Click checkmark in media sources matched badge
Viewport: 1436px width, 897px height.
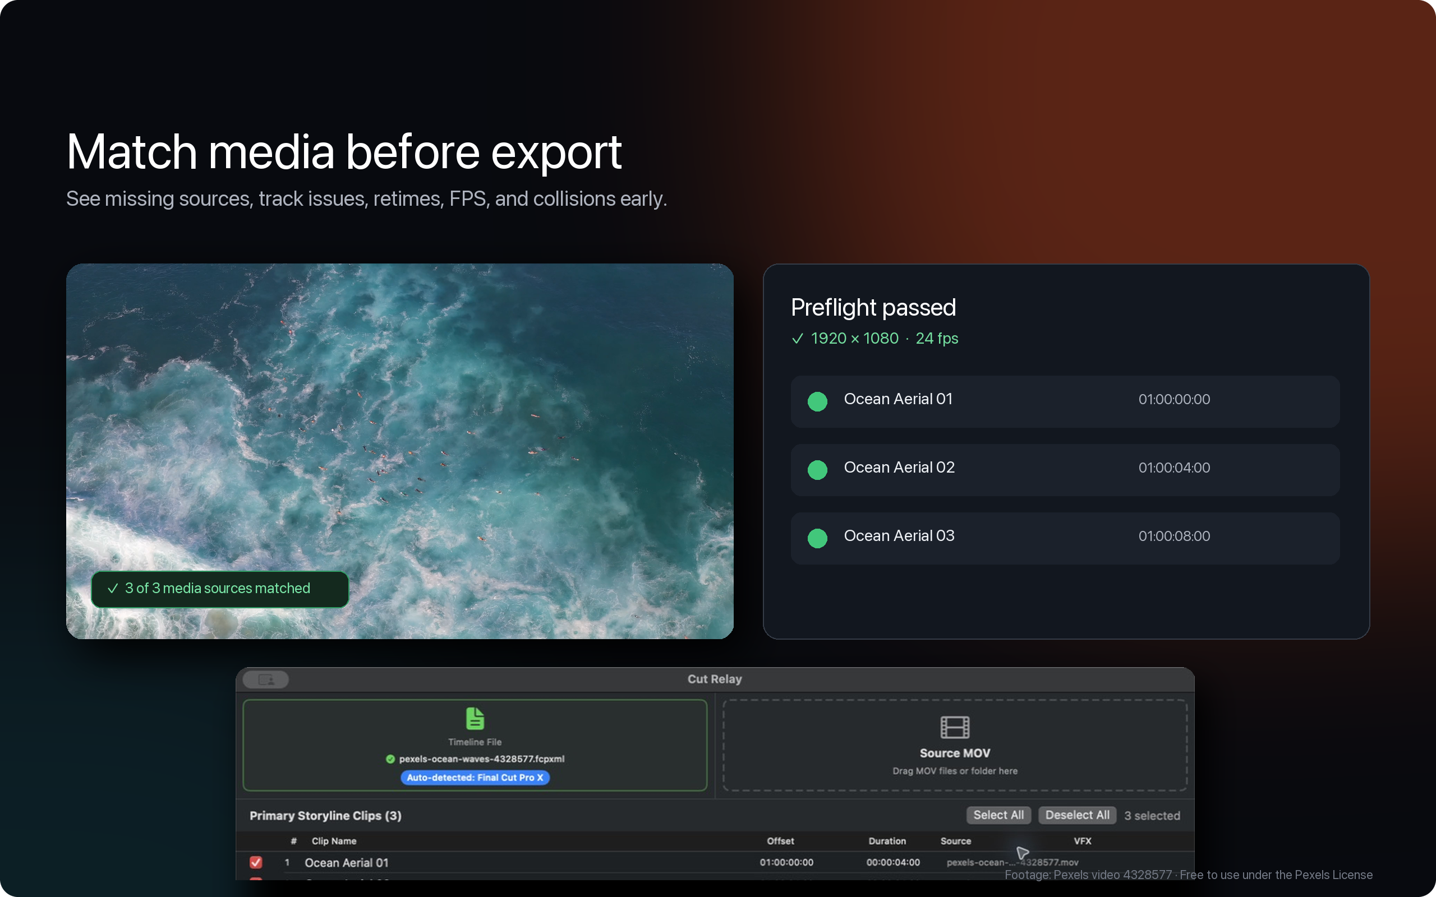click(x=113, y=589)
